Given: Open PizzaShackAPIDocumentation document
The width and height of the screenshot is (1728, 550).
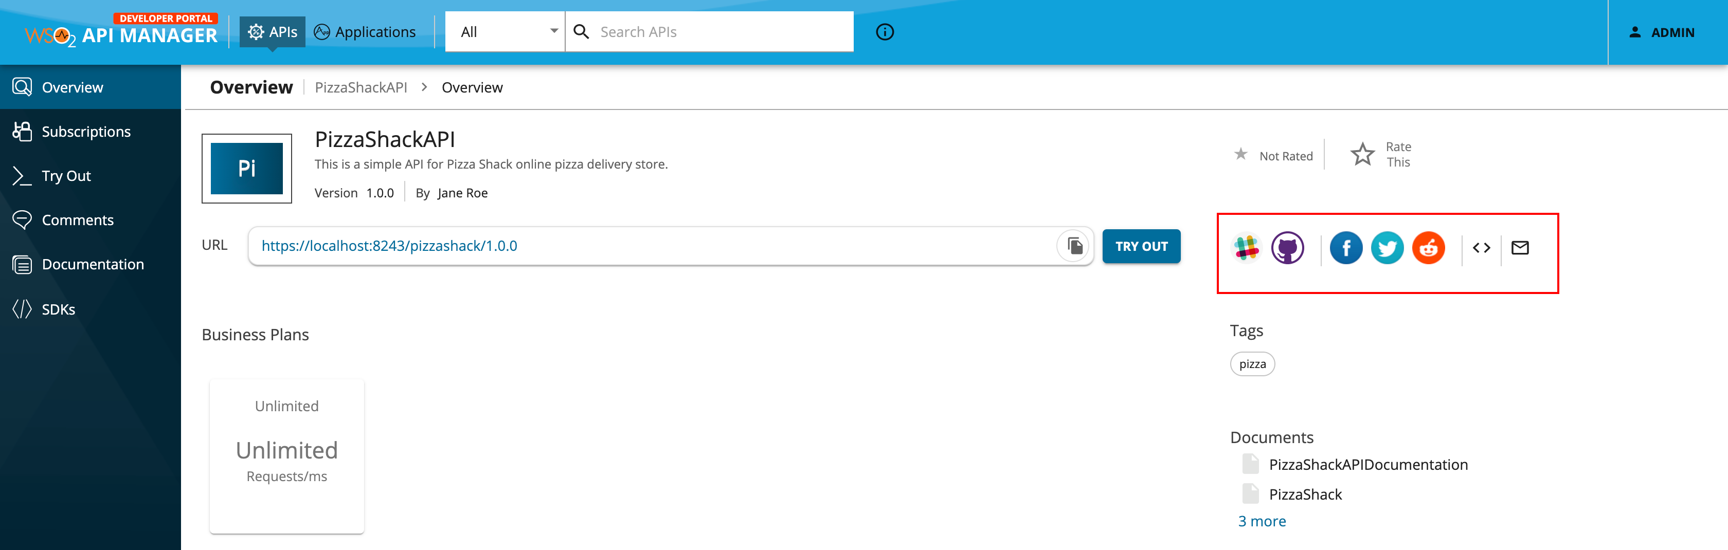Looking at the screenshot, I should tap(1369, 464).
